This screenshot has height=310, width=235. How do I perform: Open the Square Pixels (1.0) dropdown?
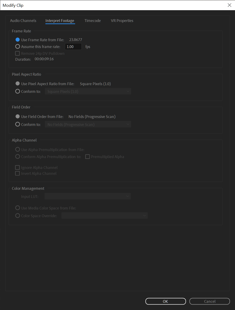click(x=88, y=92)
